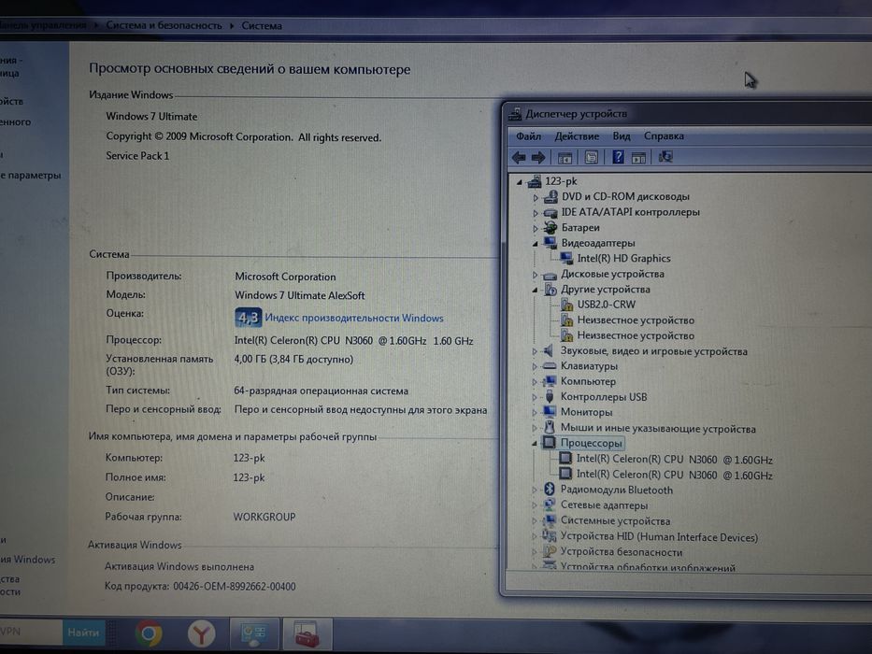Select the DVD и CD-ROM дисководы icon
Screen dimensions: 872x654
click(550, 196)
